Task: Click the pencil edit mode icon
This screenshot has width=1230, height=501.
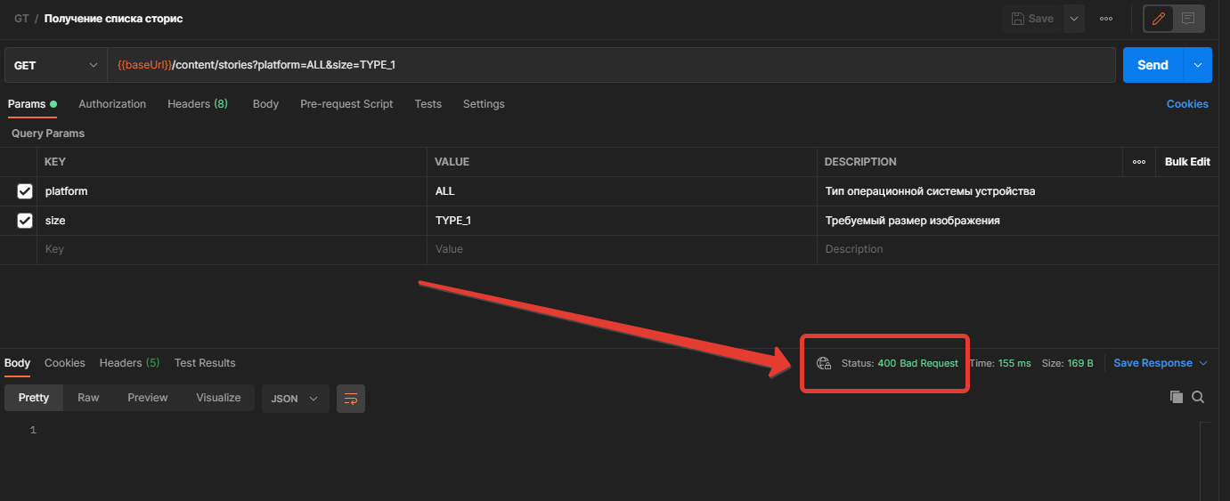Action: pyautogui.click(x=1159, y=19)
